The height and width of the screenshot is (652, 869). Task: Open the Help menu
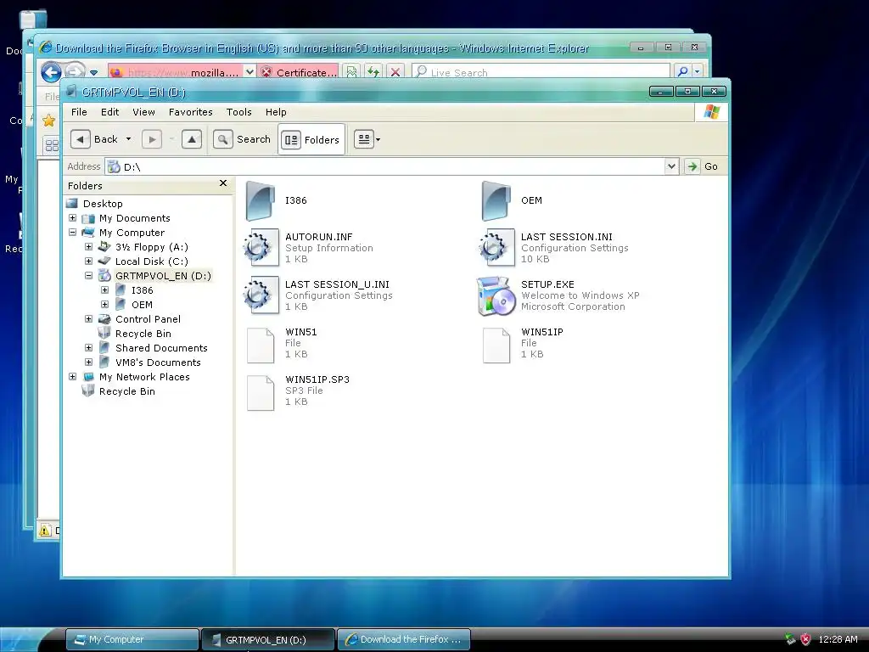(x=276, y=112)
